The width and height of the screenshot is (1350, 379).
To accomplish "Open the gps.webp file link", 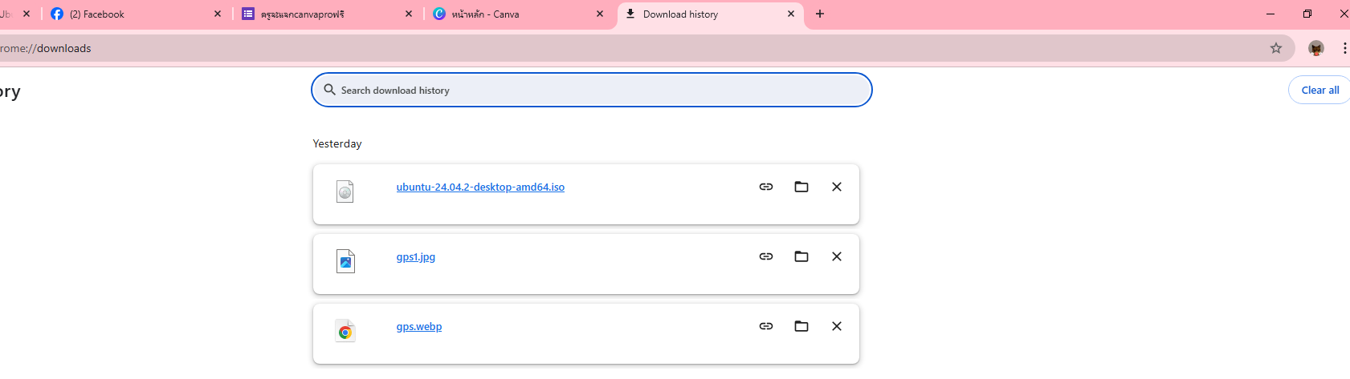I will pyautogui.click(x=418, y=327).
